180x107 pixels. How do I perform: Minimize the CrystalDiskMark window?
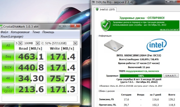coord(62,26)
